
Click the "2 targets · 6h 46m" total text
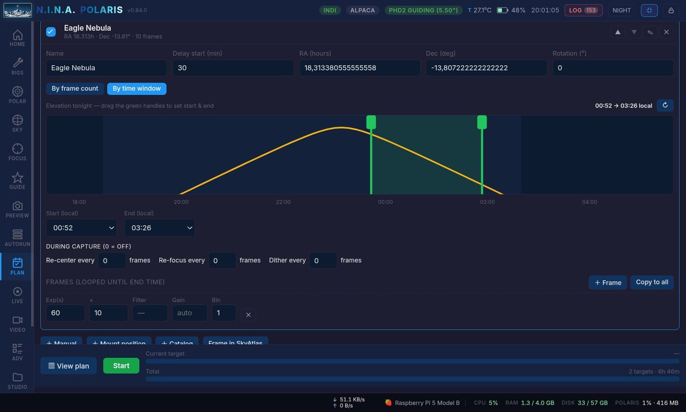(x=654, y=371)
